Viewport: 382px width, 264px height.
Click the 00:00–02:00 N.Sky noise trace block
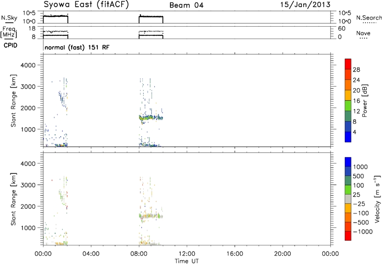(55, 20)
